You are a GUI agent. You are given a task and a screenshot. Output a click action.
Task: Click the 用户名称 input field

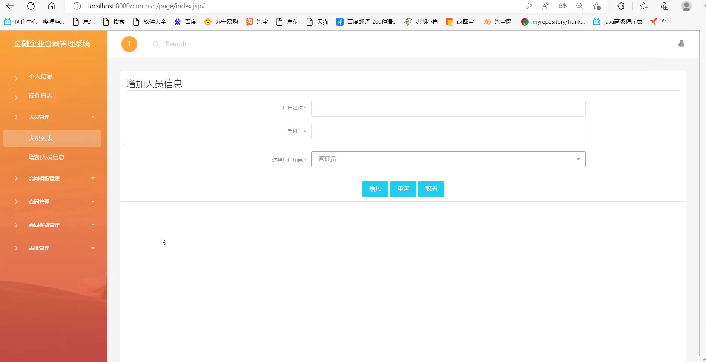448,108
